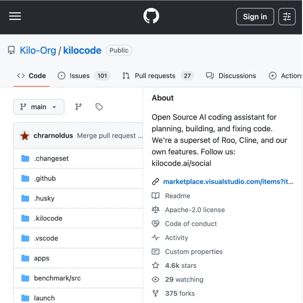Open the .husky folder

44,198
